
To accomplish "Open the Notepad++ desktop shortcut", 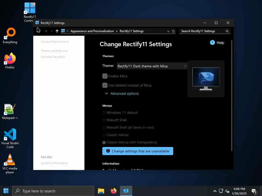I will [10, 111].
